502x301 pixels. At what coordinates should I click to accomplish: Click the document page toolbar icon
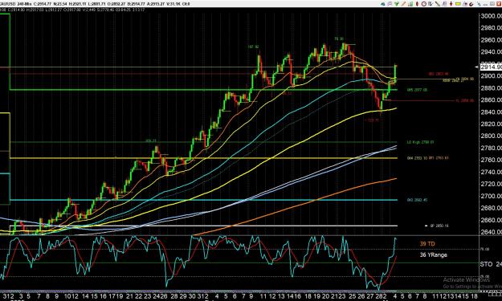(x=444, y=4)
